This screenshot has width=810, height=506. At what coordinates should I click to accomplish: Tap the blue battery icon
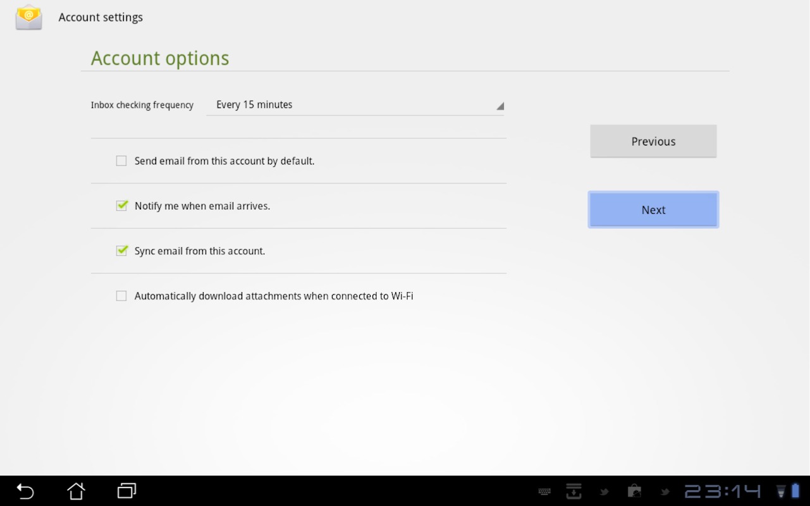(795, 491)
